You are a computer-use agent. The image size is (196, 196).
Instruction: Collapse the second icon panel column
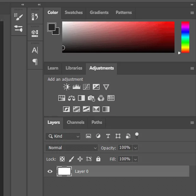tap(39, 5)
